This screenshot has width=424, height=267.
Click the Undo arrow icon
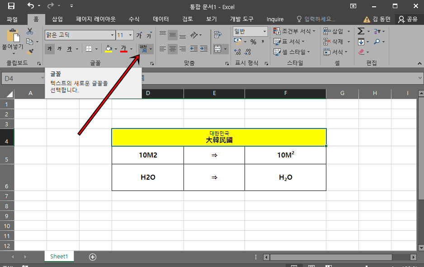coord(31,6)
